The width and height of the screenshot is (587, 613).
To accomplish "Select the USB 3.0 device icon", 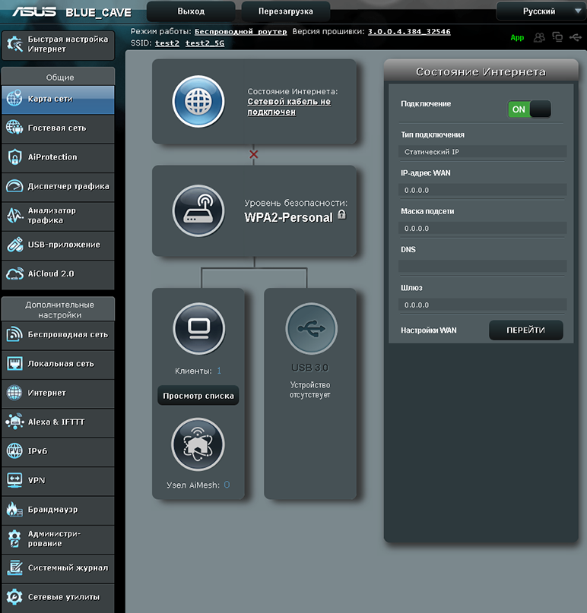I will pyautogui.click(x=311, y=328).
